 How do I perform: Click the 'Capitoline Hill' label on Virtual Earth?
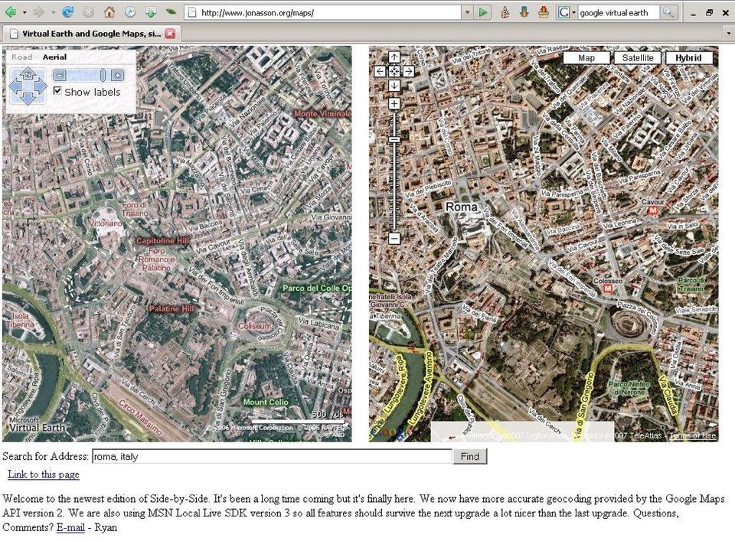(x=162, y=240)
